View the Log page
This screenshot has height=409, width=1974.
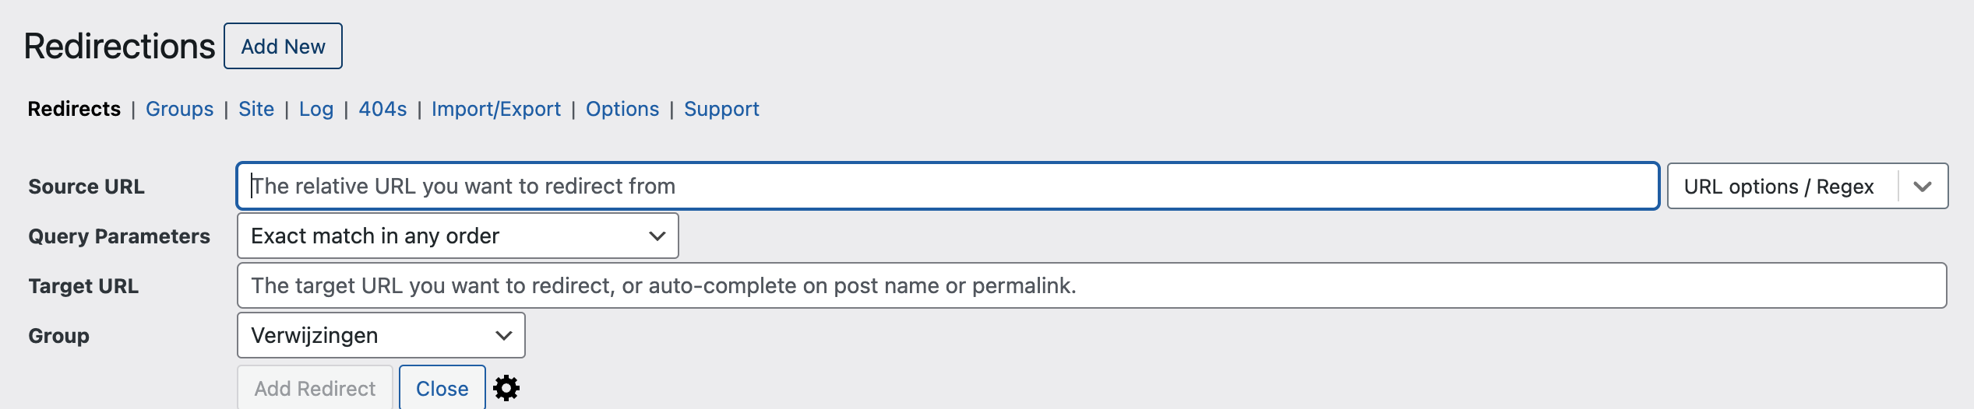pos(316,109)
